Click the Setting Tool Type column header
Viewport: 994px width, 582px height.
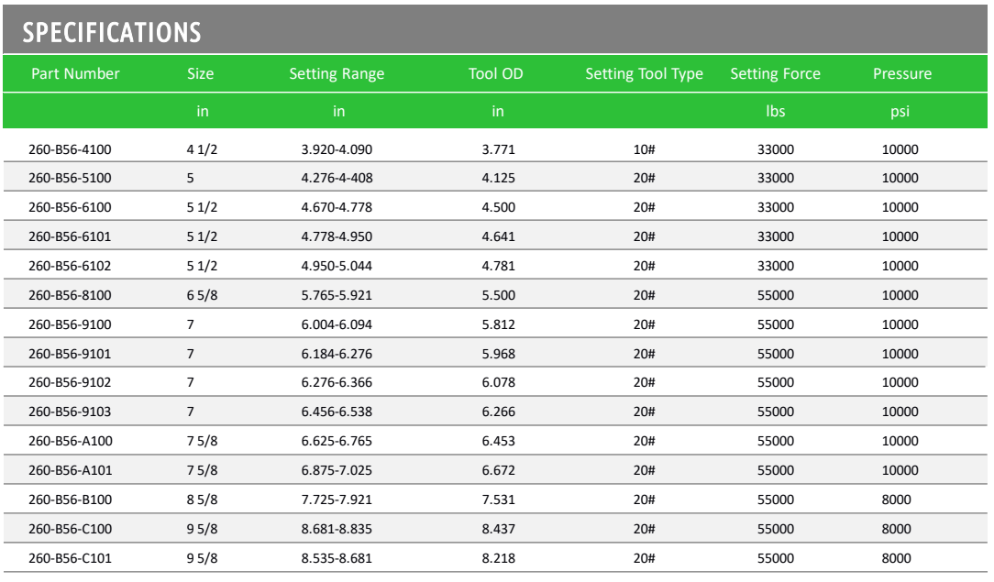point(644,74)
